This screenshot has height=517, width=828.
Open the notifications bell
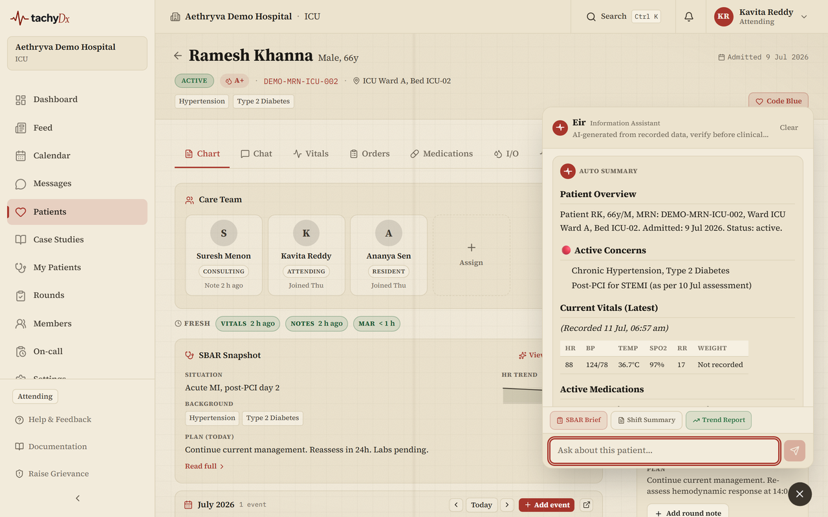coord(689,17)
